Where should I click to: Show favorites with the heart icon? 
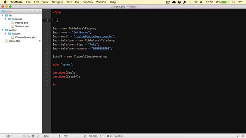click(x=33, y=136)
